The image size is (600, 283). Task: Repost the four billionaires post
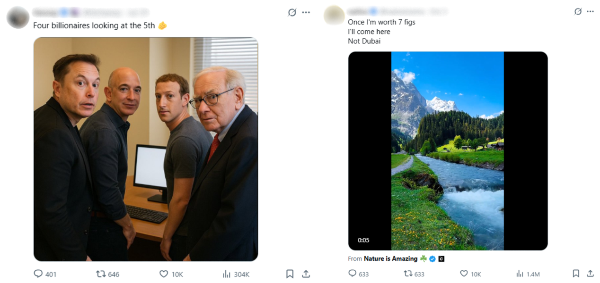tap(101, 274)
